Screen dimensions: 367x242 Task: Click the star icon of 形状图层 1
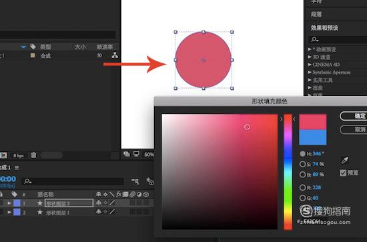coord(40,212)
